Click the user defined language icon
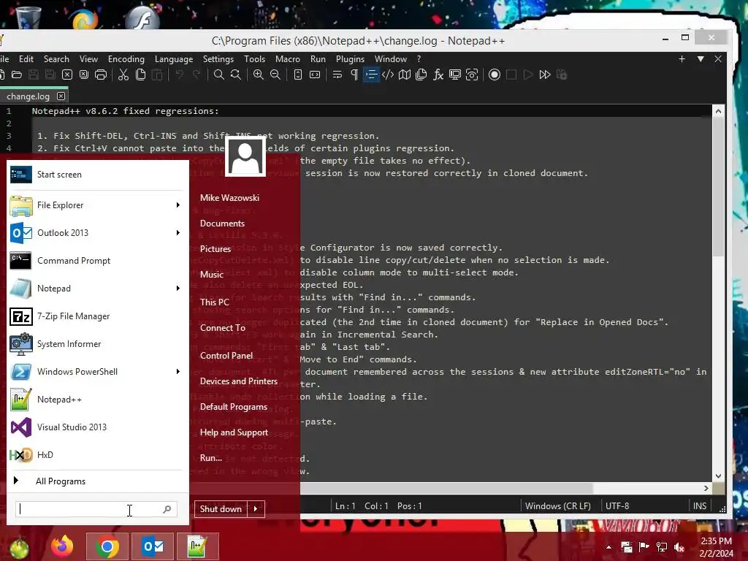This screenshot has width=748, height=561. coord(388,75)
